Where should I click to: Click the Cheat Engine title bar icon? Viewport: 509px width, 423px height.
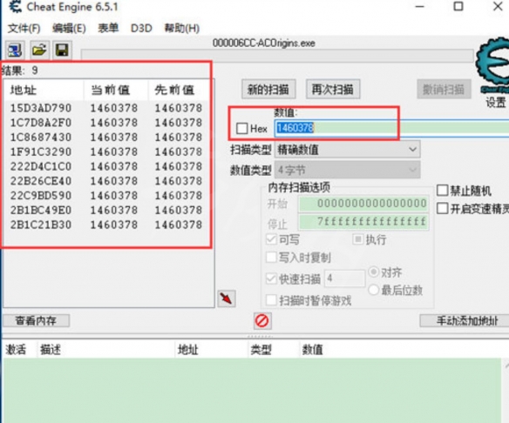click(x=15, y=6)
